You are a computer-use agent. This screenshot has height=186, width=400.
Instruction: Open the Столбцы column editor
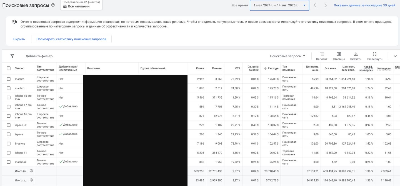(339, 56)
